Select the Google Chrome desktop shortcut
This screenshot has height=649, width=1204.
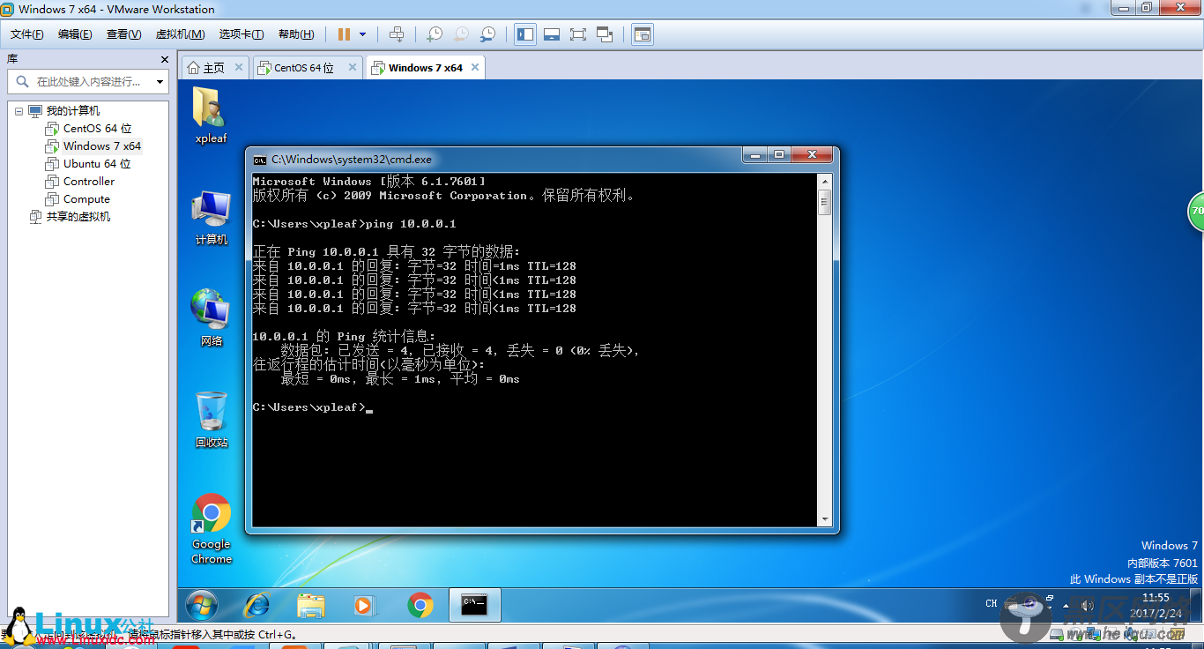point(212,529)
